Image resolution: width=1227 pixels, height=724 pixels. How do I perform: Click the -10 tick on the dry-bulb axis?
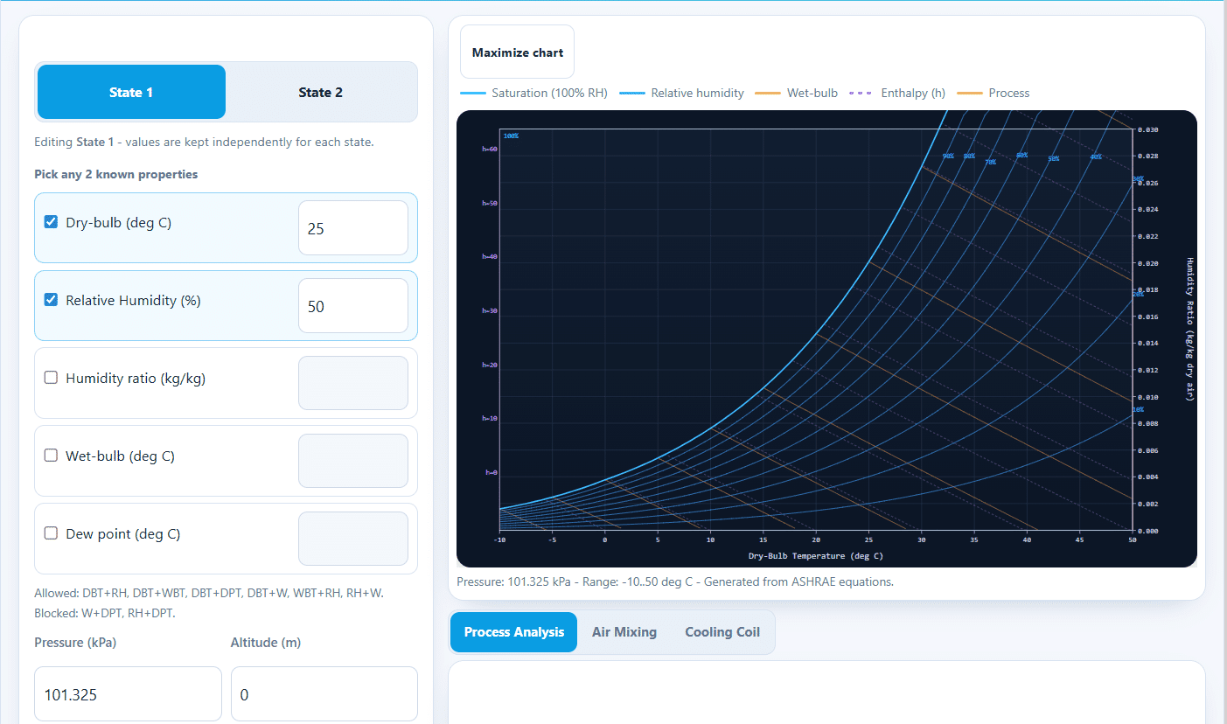point(499,540)
